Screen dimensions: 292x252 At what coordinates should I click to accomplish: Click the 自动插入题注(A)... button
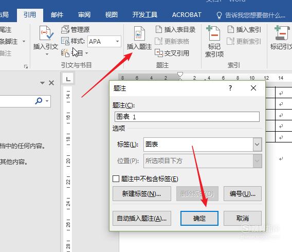(x=142, y=218)
